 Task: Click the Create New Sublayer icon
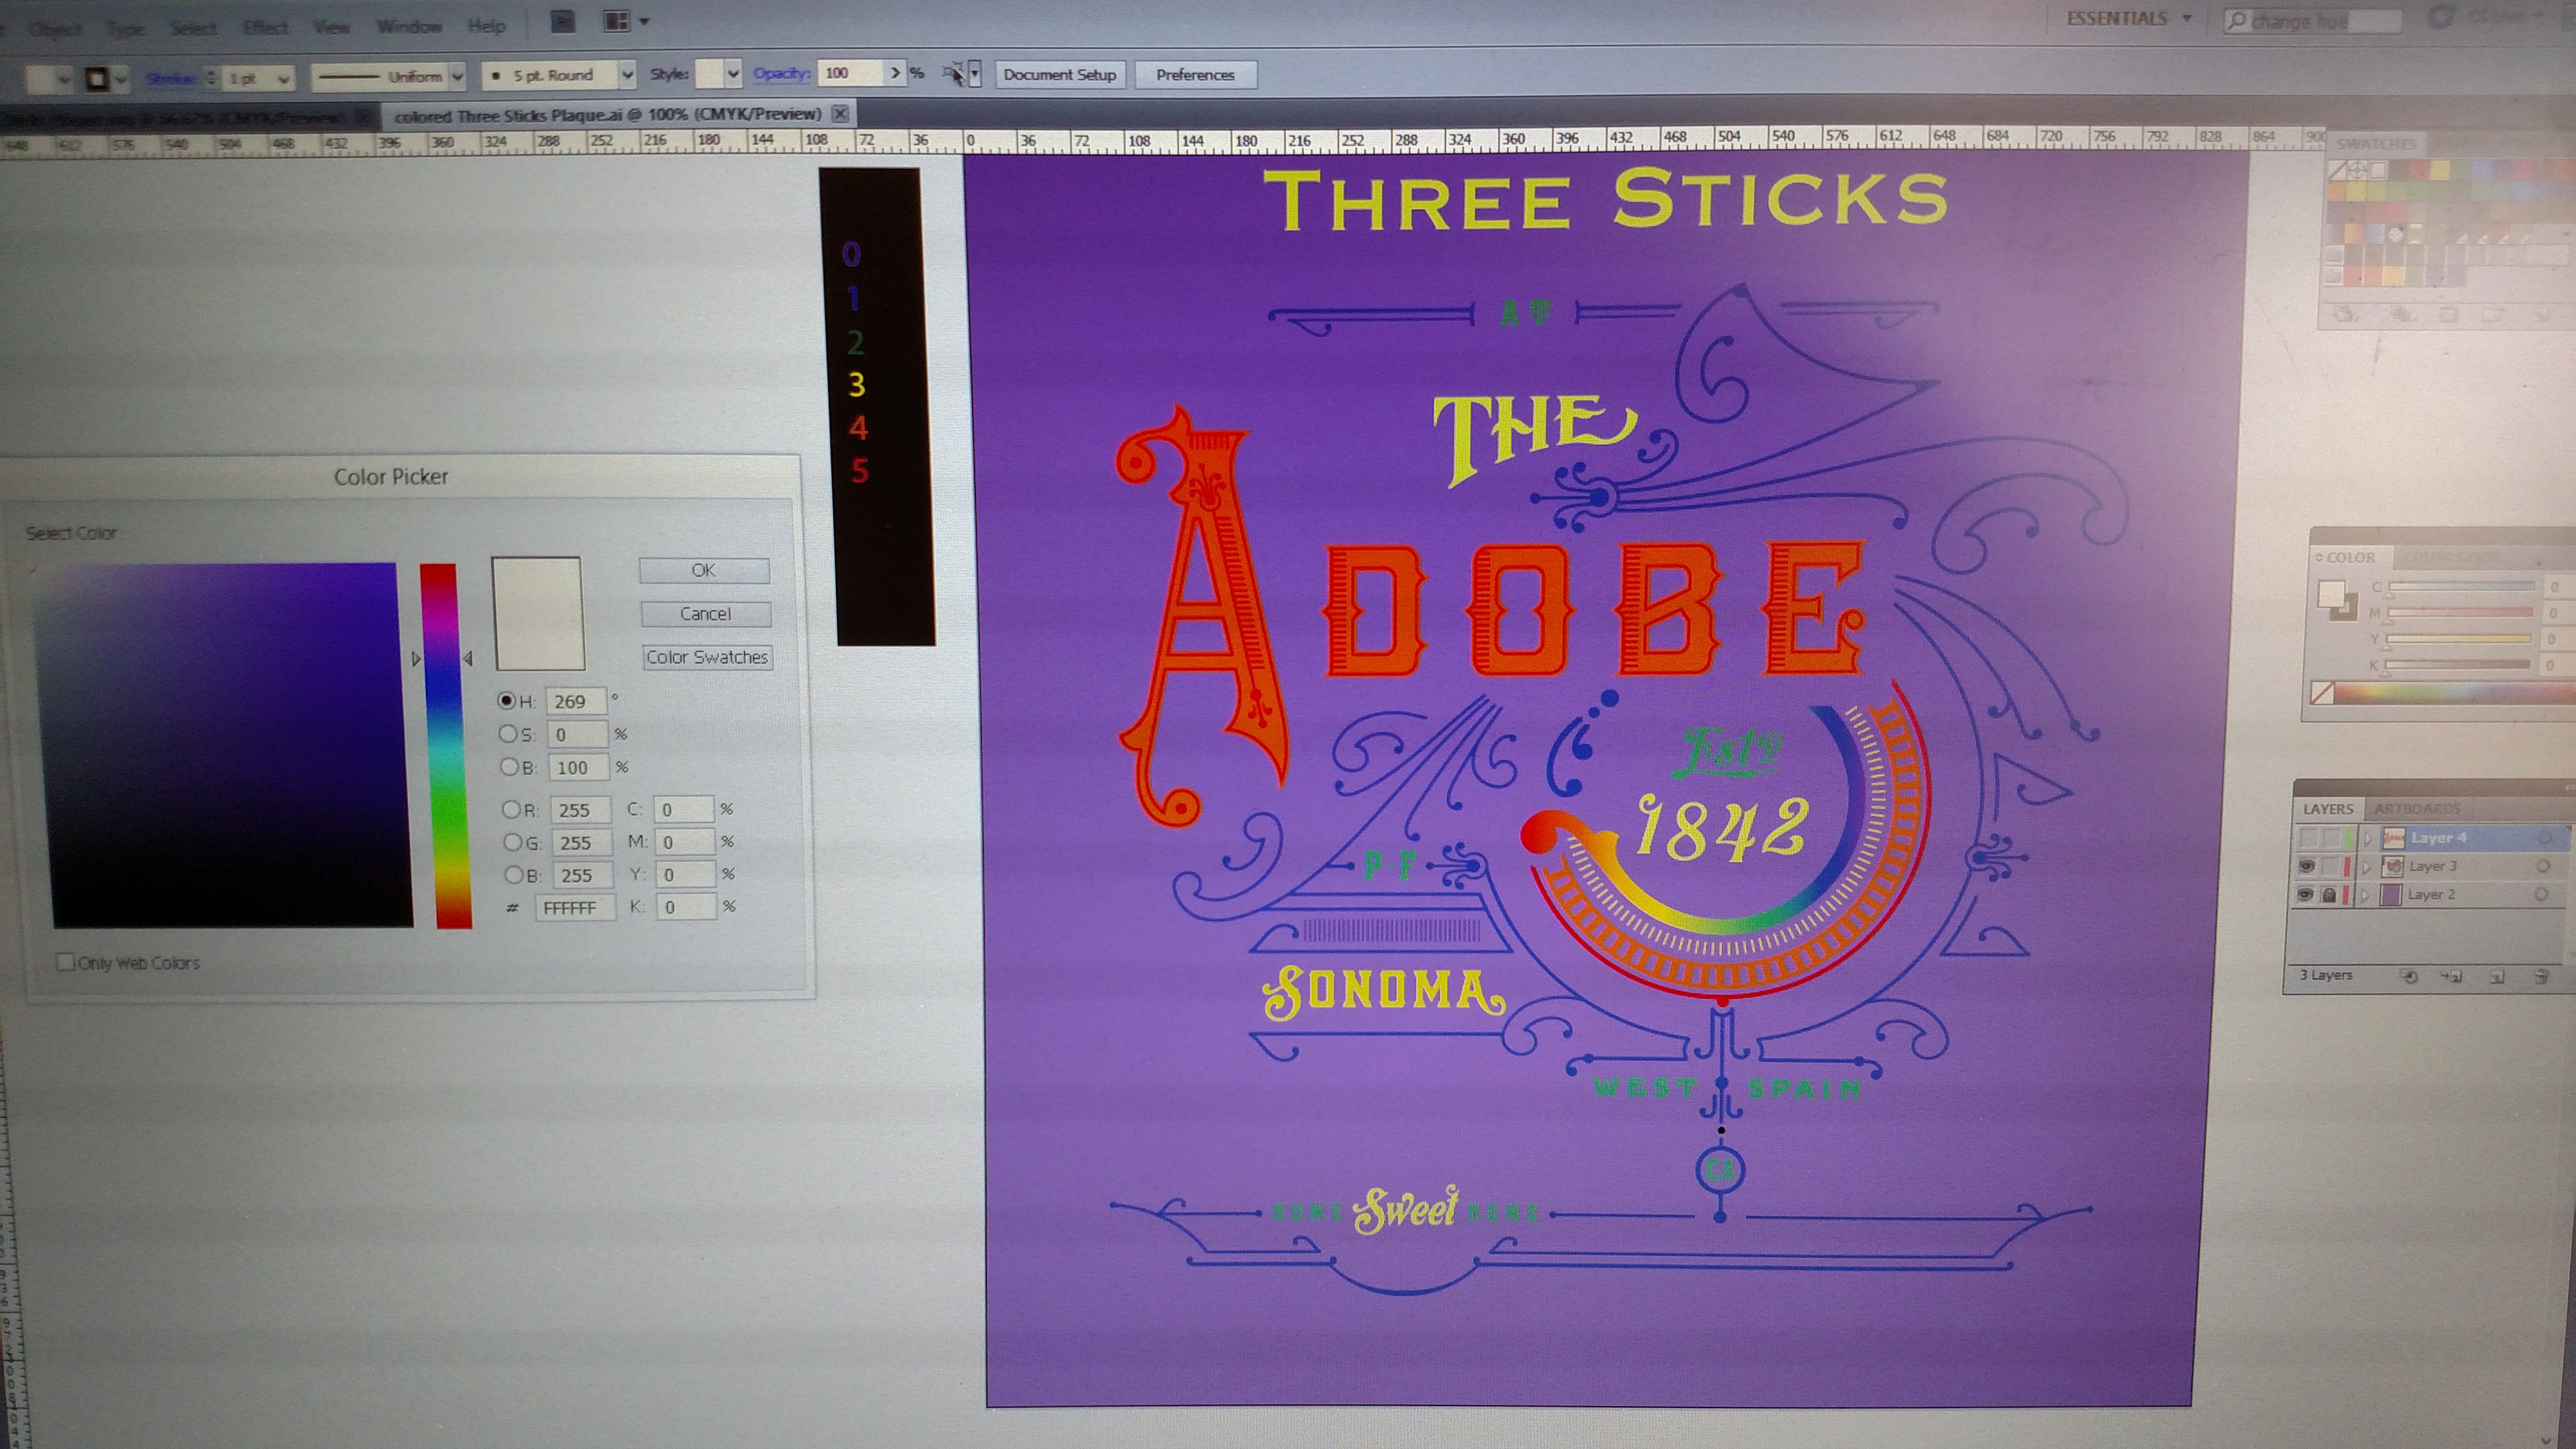click(x=2452, y=977)
